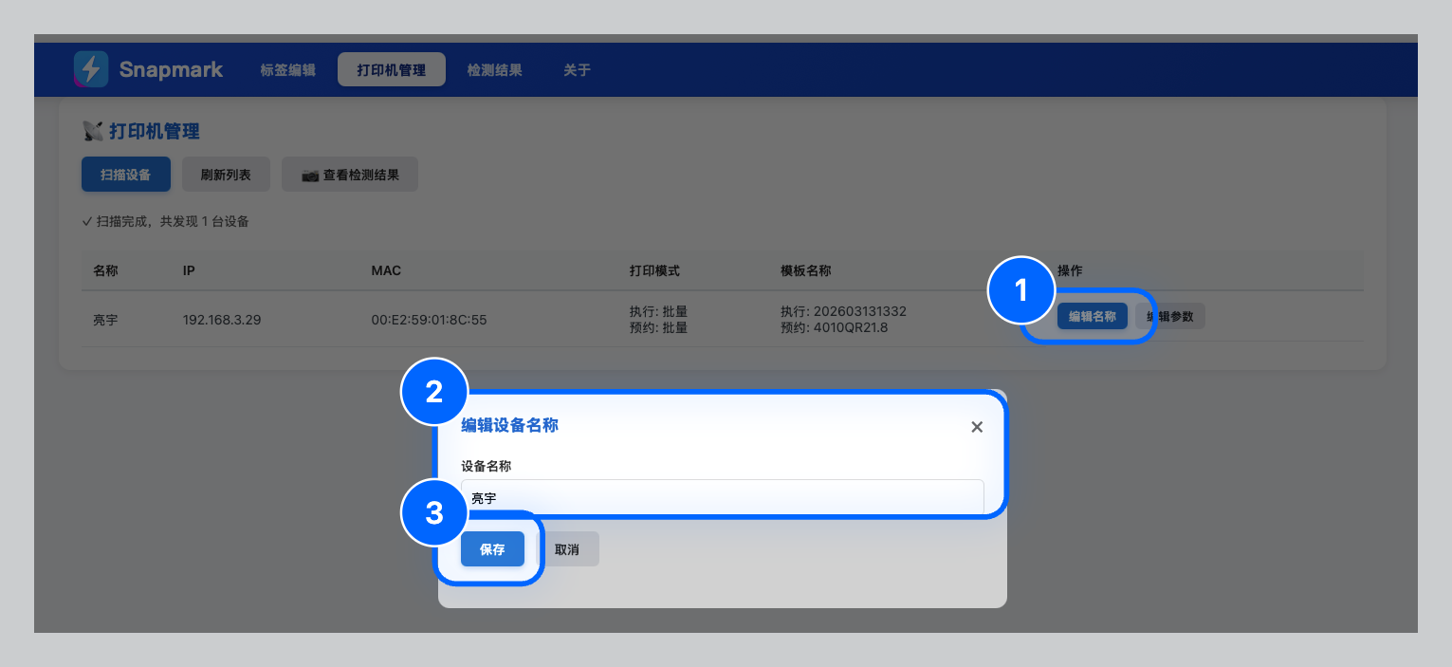1452x667 pixels.
Task: Open the 关于 page
Action: (x=576, y=69)
